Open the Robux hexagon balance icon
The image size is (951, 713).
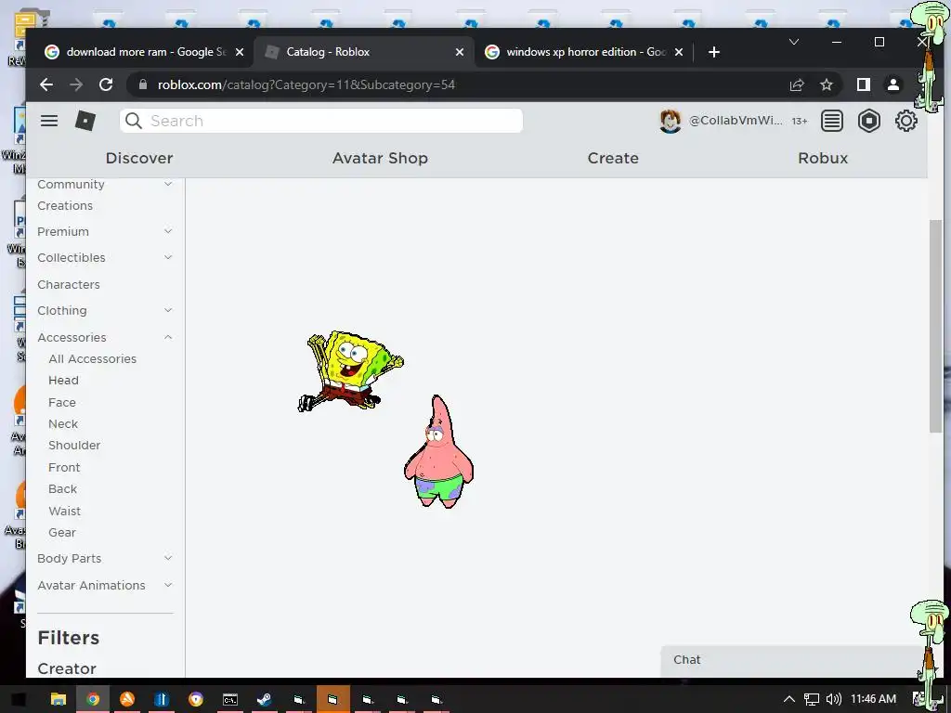coord(869,121)
